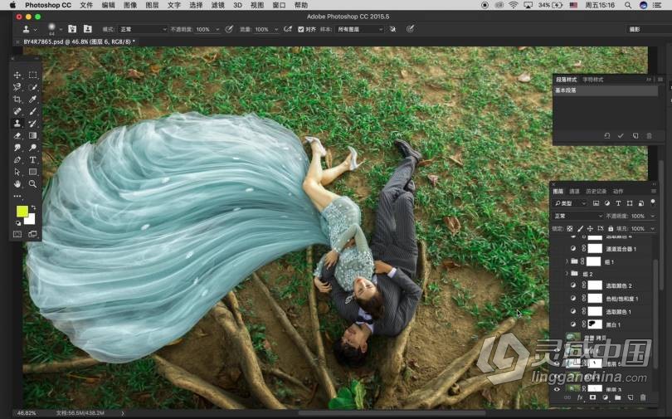Select the Hand tool
Image resolution: width=672 pixels, height=419 pixels.
point(17,184)
